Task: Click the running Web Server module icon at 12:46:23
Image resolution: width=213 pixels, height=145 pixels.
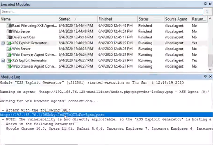Action: (x=9, y=49)
